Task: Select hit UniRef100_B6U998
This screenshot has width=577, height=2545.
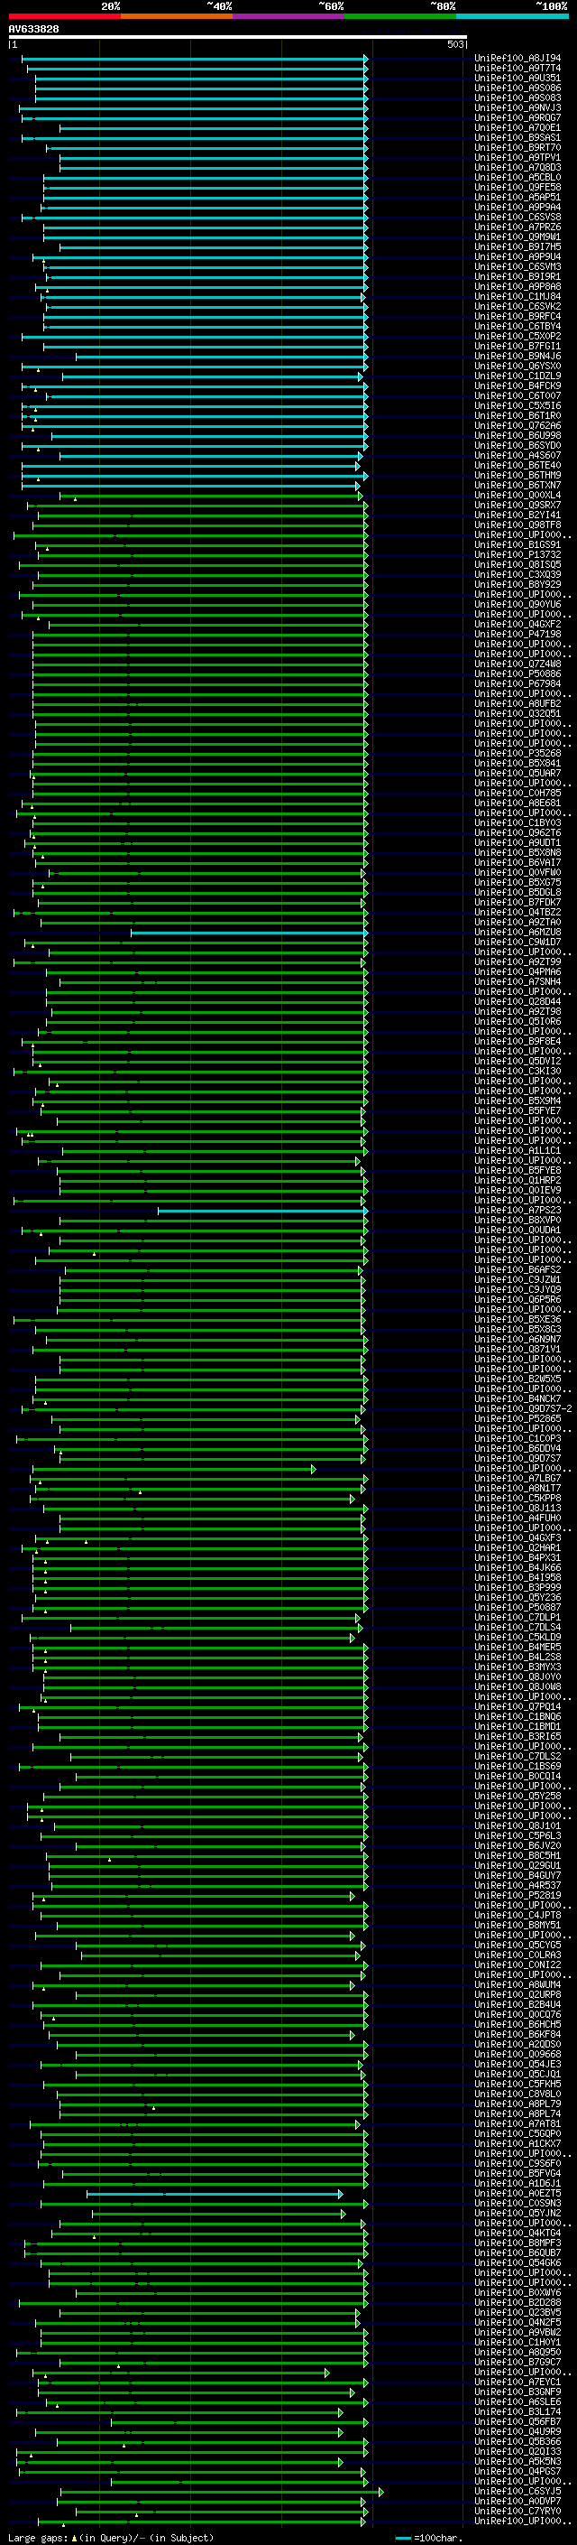Action: click(x=517, y=436)
